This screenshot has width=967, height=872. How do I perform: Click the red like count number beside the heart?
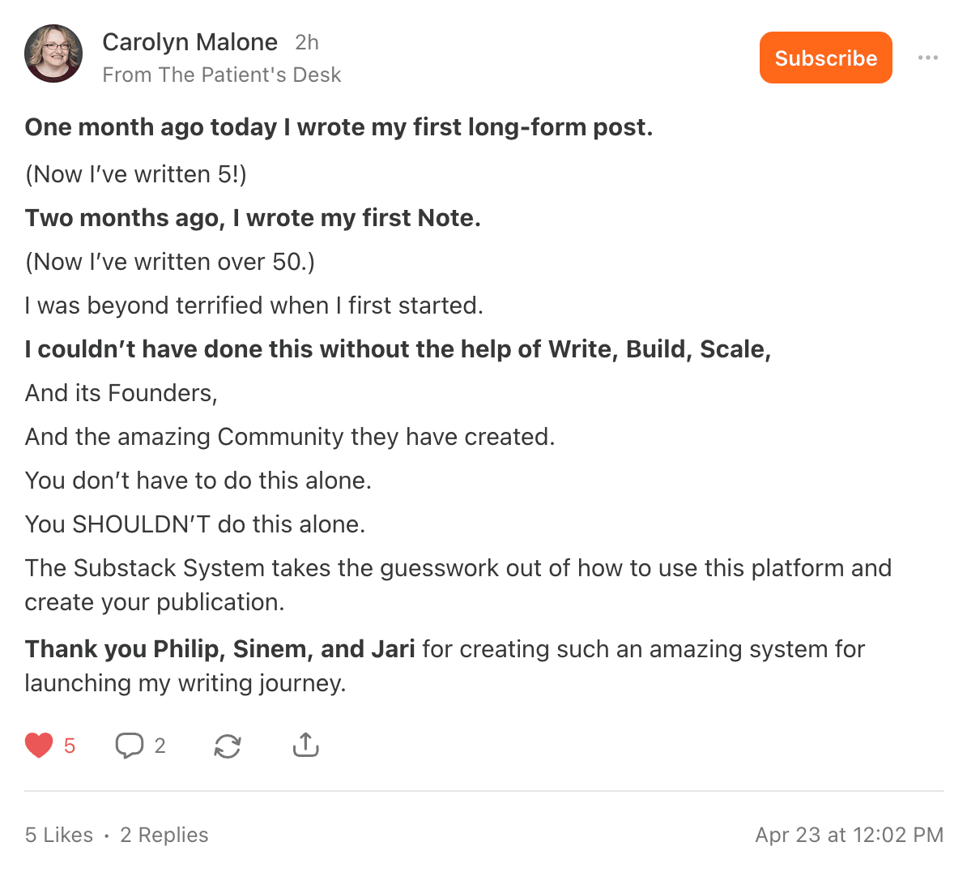point(70,746)
